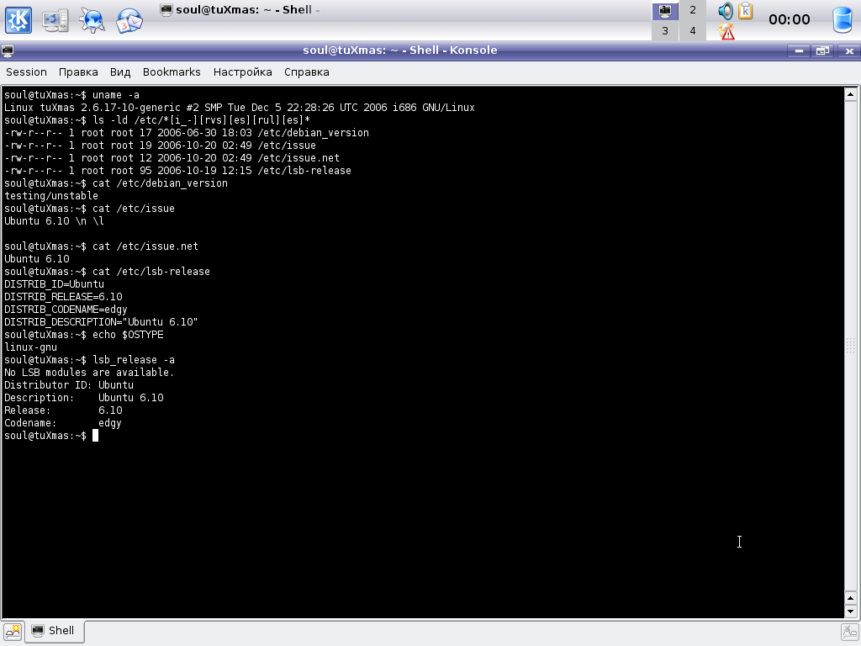
Task: Restore the Konsole window size
Action: [x=822, y=51]
